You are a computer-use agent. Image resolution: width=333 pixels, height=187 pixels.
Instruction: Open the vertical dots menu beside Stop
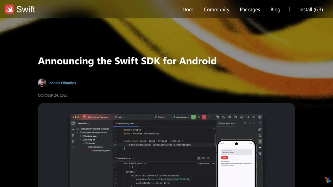[209, 117]
